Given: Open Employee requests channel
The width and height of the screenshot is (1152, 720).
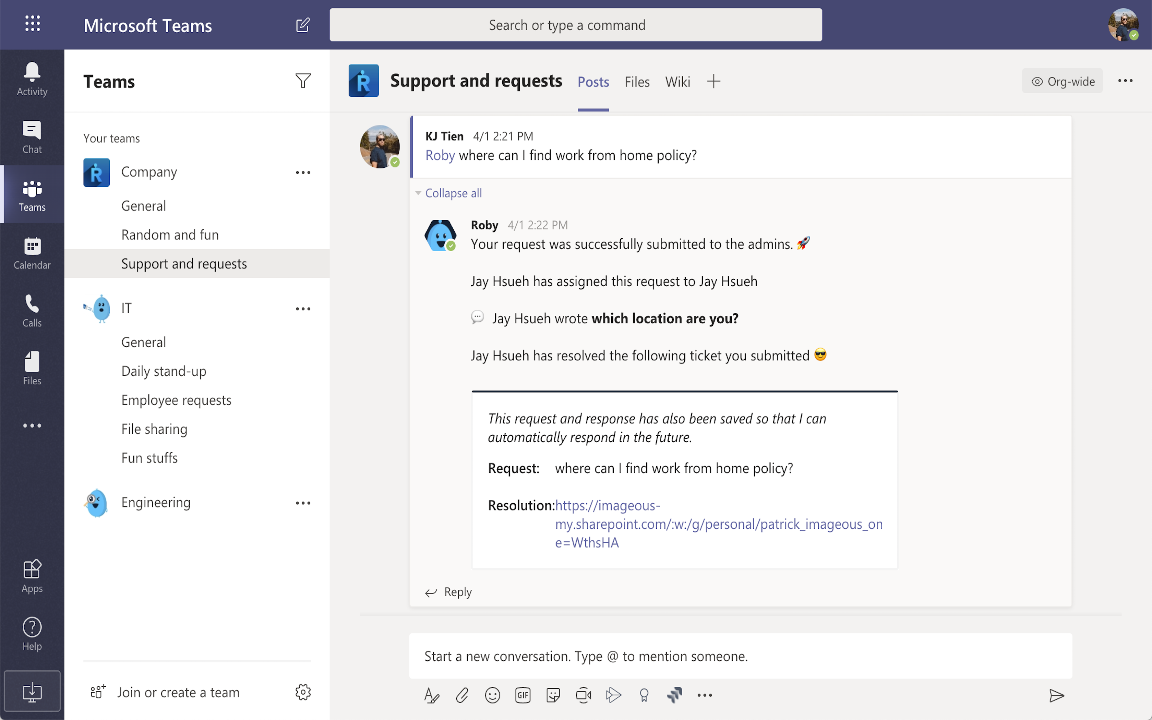Looking at the screenshot, I should click(x=196, y=400).
